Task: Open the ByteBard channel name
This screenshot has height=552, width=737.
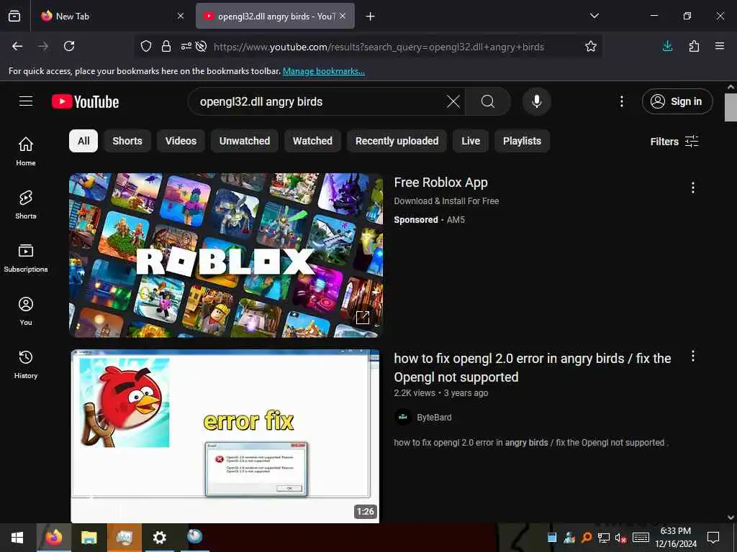Action: (x=434, y=418)
